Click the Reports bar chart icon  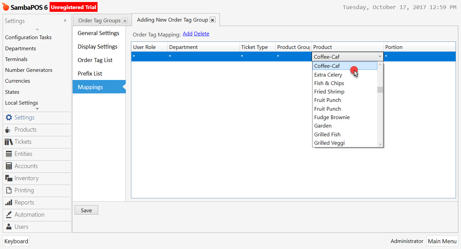[8, 202]
